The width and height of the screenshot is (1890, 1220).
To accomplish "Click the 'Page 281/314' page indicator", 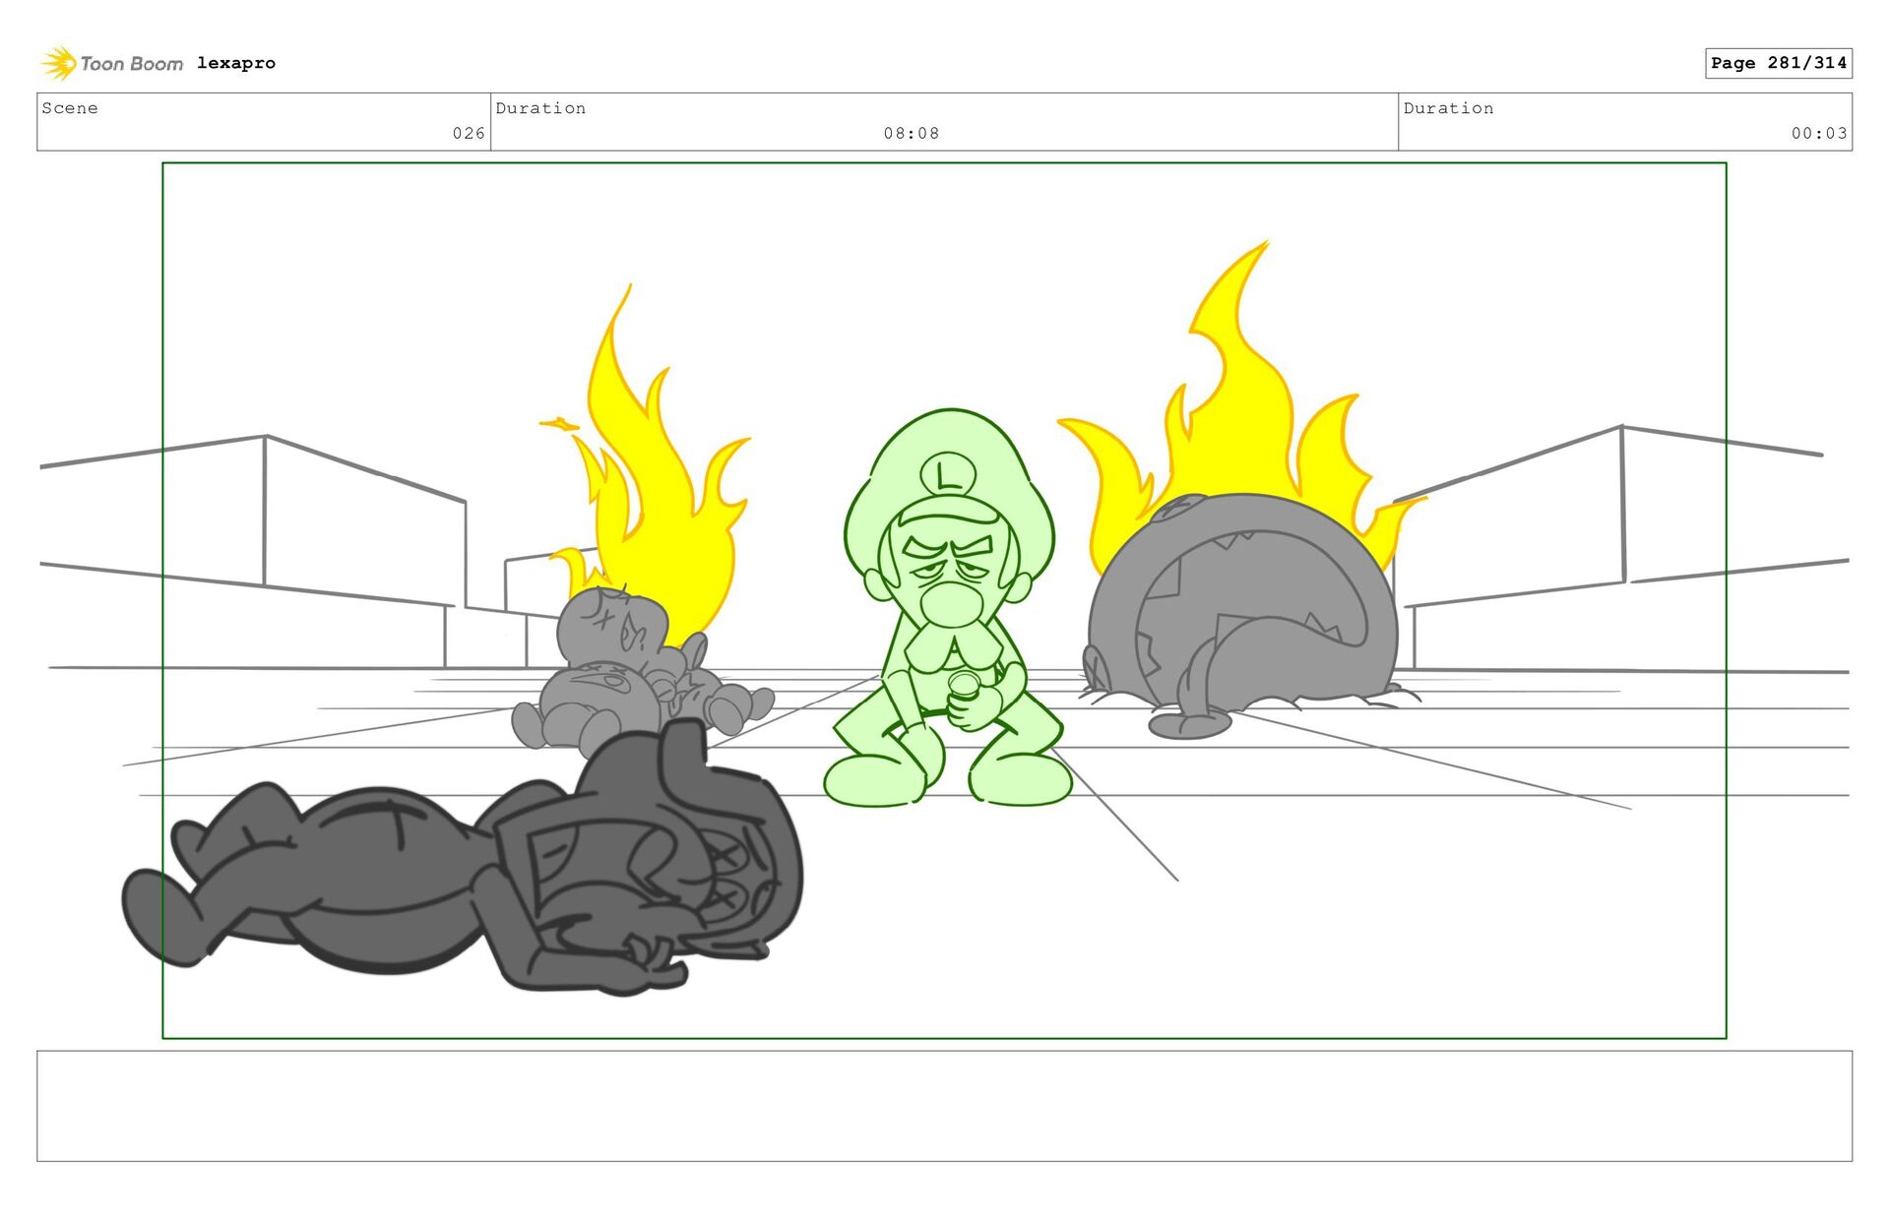I will click(x=1778, y=63).
